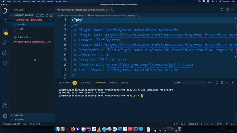The image size is (237, 133).
Task: Select techiepress-datatables-shortcode file in Explorer tree
Action: (x=32, y=42)
